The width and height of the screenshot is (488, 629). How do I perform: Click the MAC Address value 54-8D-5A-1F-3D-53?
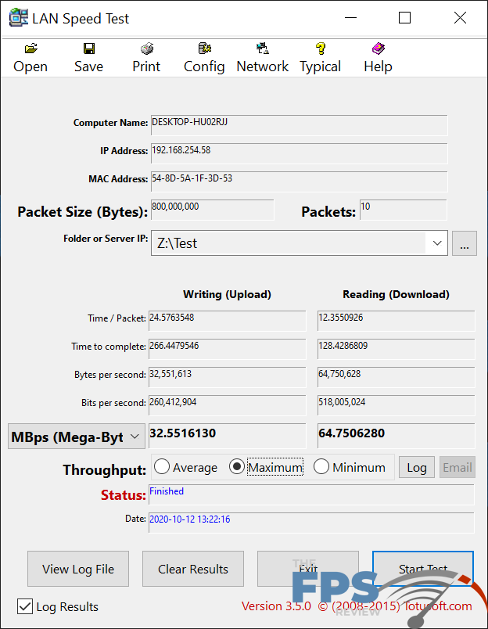pyautogui.click(x=300, y=182)
